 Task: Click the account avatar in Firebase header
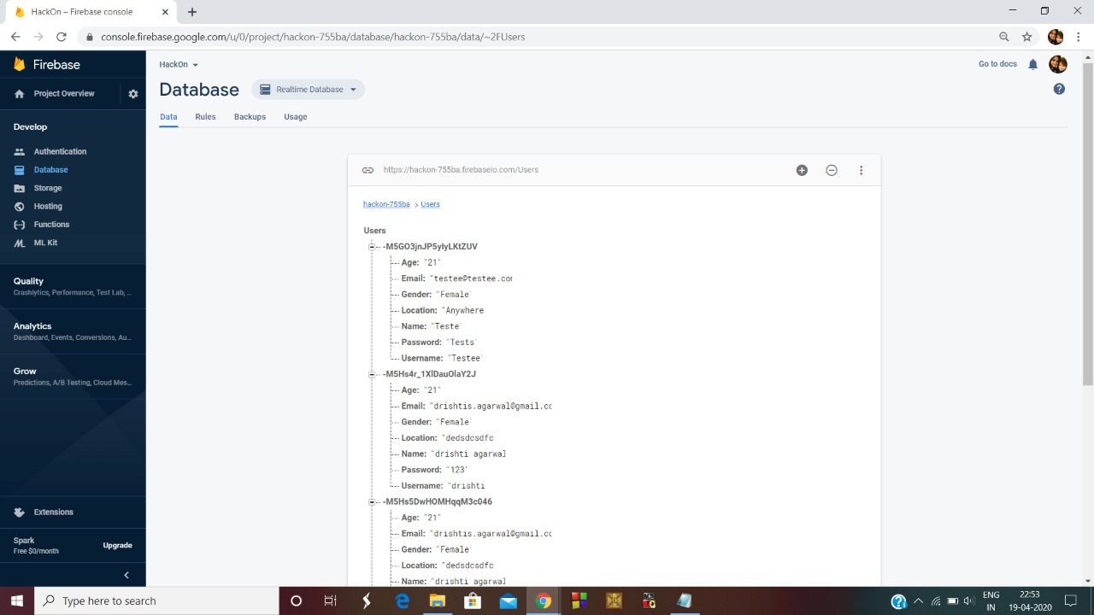1058,64
